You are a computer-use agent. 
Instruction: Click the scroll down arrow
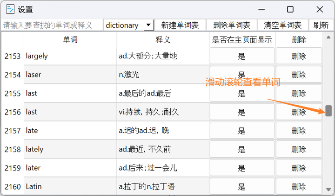[328, 190]
